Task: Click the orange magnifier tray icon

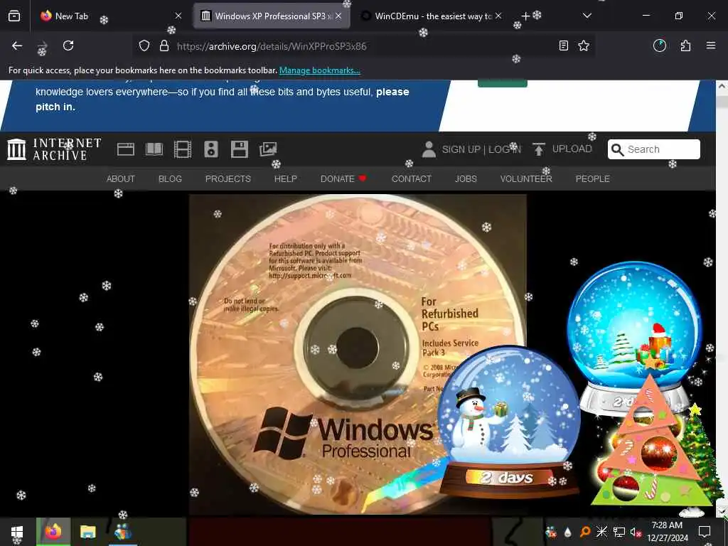Action: click(x=585, y=532)
